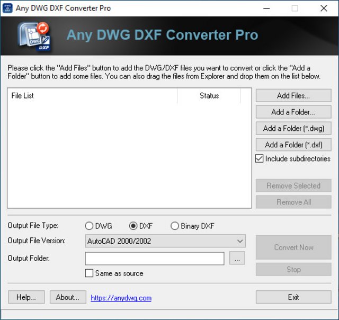339x320 pixels.
Task: Uncheck Include subdirectories checkbox
Action: point(259,158)
